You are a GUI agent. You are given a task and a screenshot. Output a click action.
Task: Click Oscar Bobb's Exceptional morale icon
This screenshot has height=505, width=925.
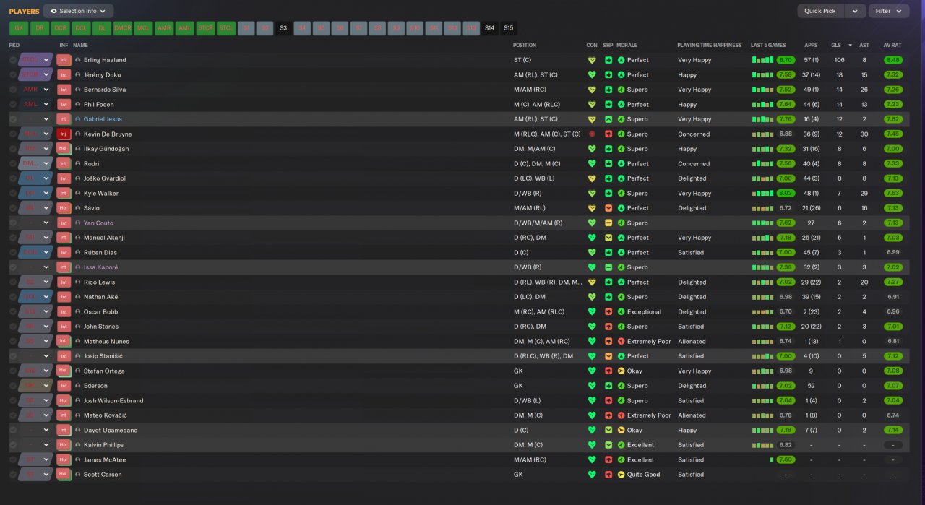(x=621, y=311)
